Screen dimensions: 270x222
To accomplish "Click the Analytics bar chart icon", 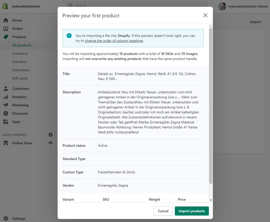I will point(6,97).
